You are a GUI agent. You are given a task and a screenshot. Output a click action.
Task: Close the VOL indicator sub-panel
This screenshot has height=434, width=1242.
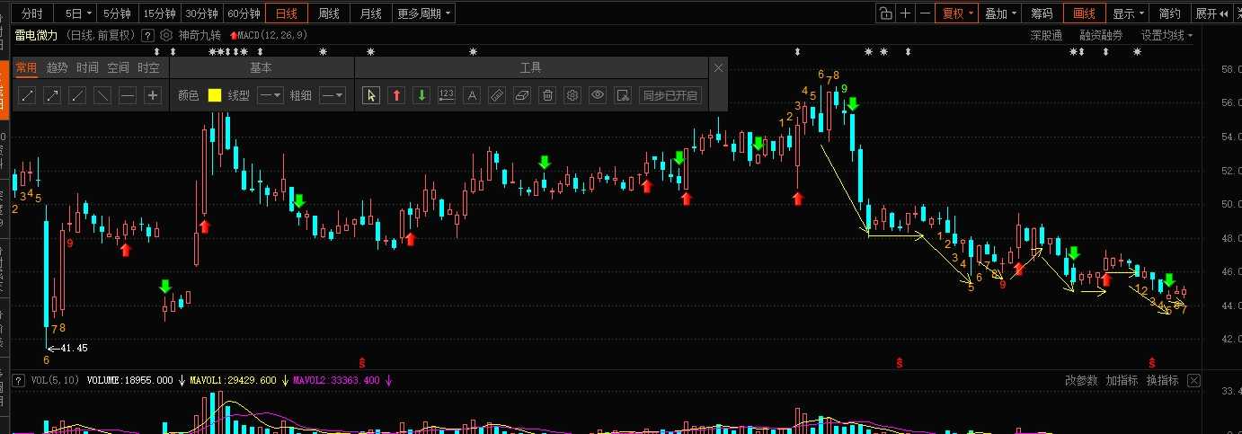point(1193,381)
